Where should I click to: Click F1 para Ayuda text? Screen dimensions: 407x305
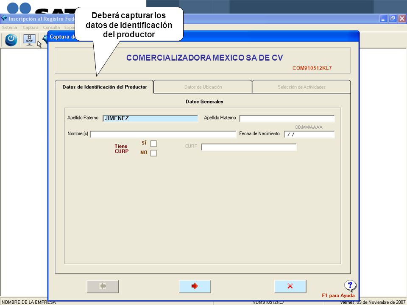(338, 295)
